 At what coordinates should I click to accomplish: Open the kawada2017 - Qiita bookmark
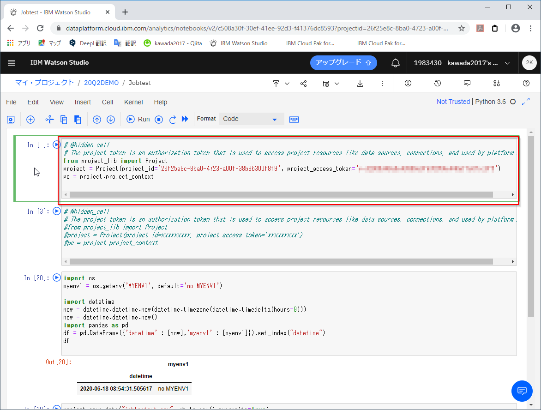point(173,43)
